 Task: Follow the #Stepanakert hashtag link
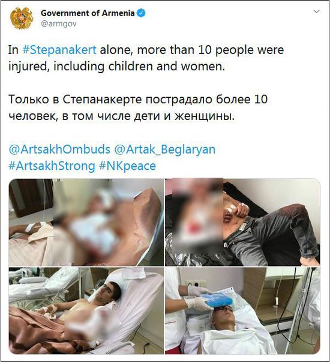[x=59, y=50]
